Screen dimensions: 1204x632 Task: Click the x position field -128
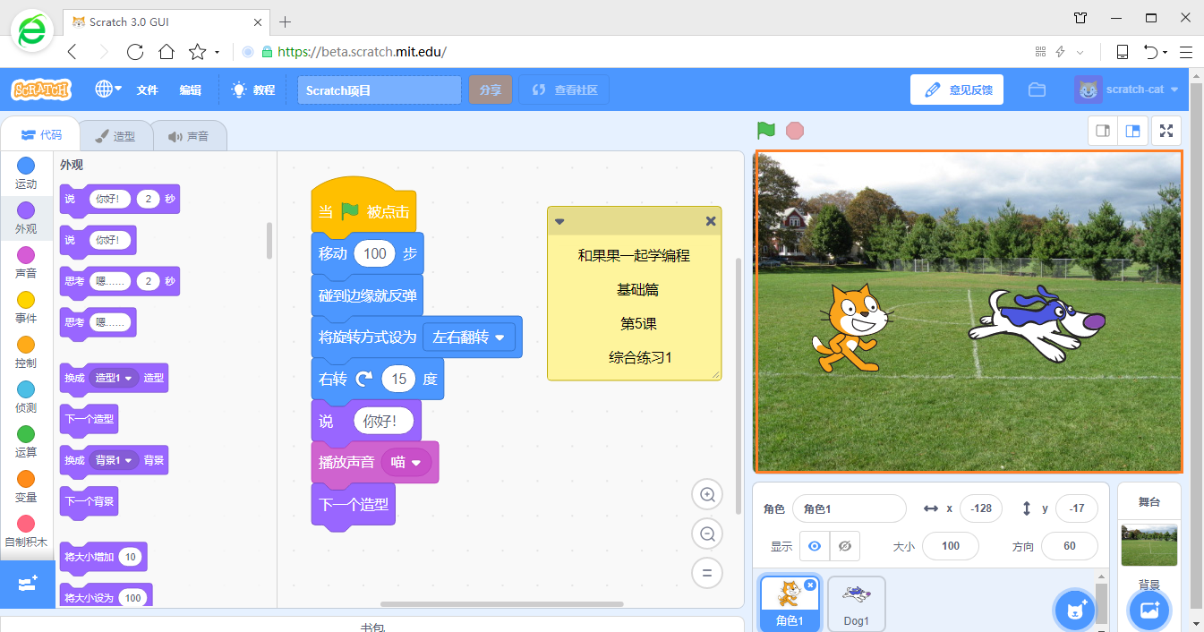click(981, 508)
